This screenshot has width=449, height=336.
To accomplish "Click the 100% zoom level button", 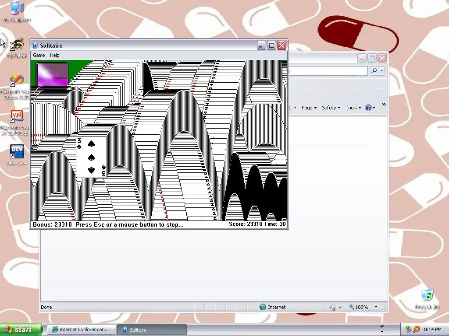I will click(358, 307).
